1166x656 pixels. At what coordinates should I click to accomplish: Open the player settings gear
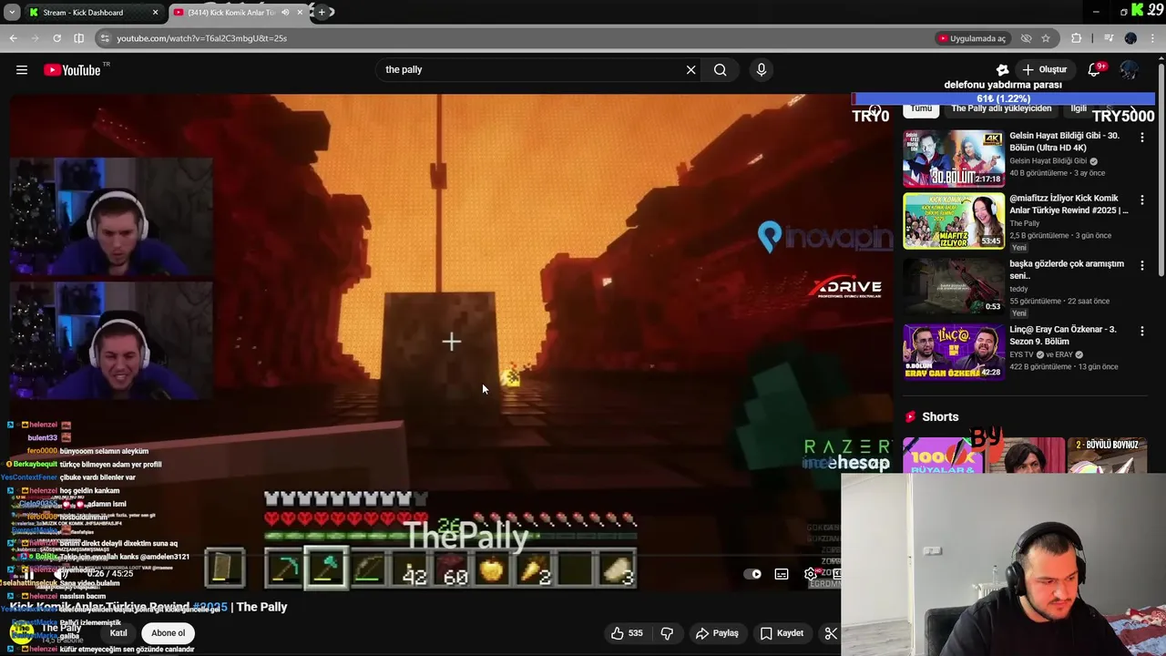coord(810,574)
